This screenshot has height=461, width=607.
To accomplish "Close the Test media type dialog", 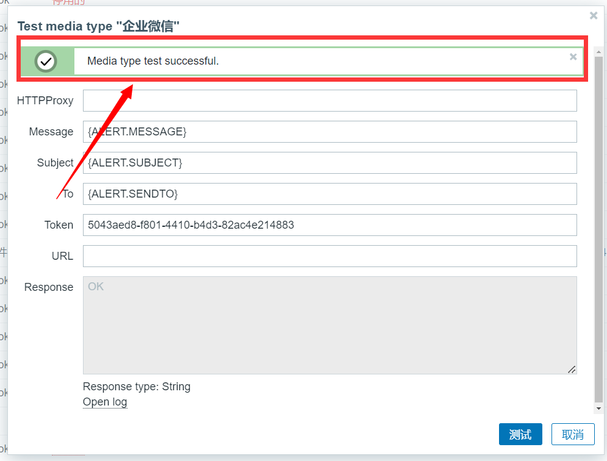I will click(x=594, y=16).
